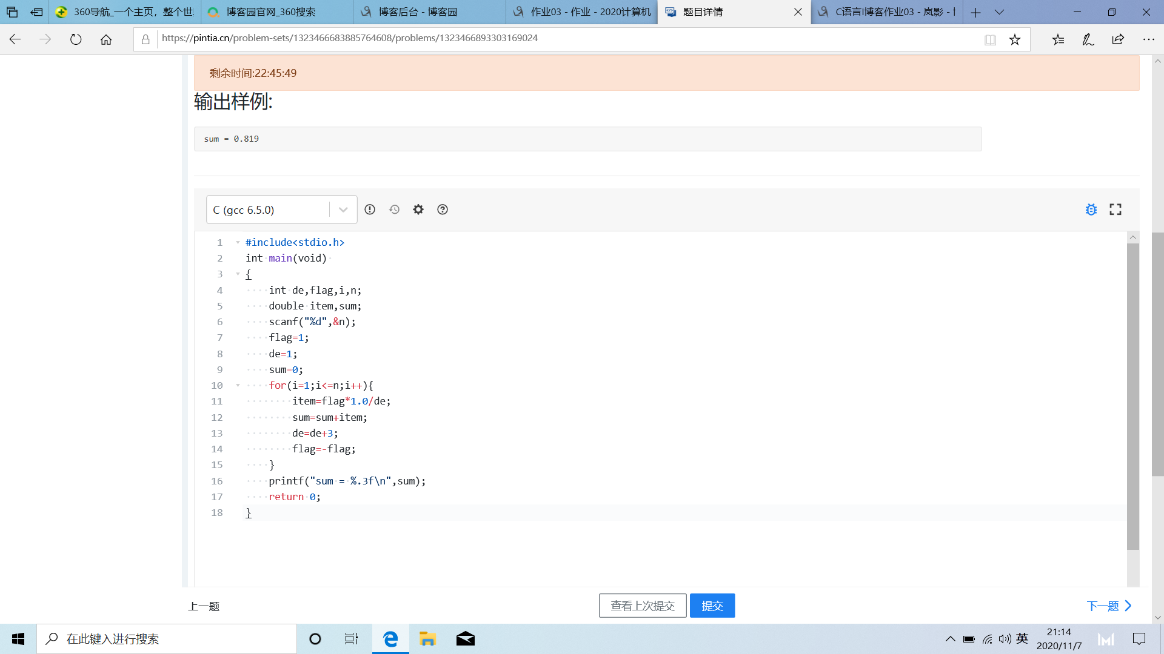Switch to 作业03 browser tab
This screenshot has width=1164, height=654.
tap(582, 12)
